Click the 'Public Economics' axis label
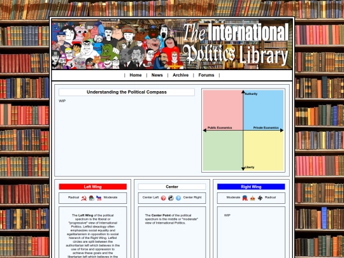The height and width of the screenshot is (258, 344). pos(220,127)
